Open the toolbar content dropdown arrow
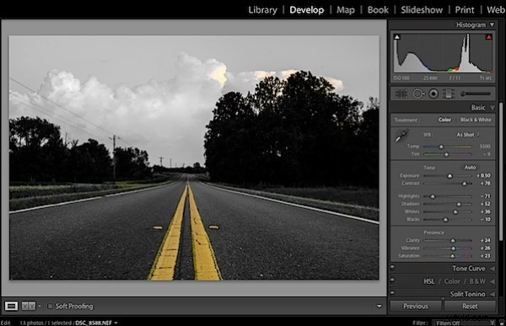 pyautogui.click(x=379, y=307)
